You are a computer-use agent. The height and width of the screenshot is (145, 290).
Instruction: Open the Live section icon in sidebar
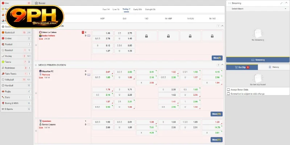pos(3,3)
